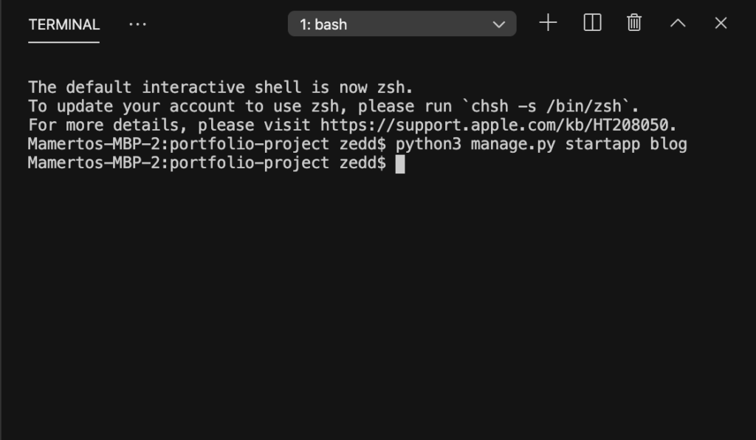Click the line 'The default interactive shell is now zsh.'
756x440 pixels.
221,88
